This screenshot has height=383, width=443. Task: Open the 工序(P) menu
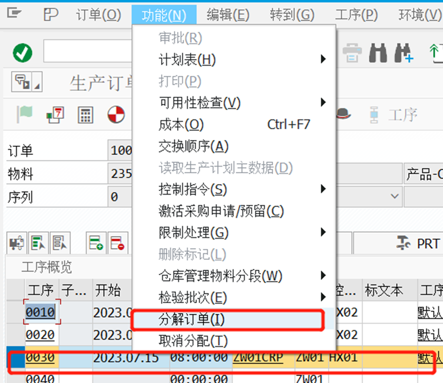(356, 15)
